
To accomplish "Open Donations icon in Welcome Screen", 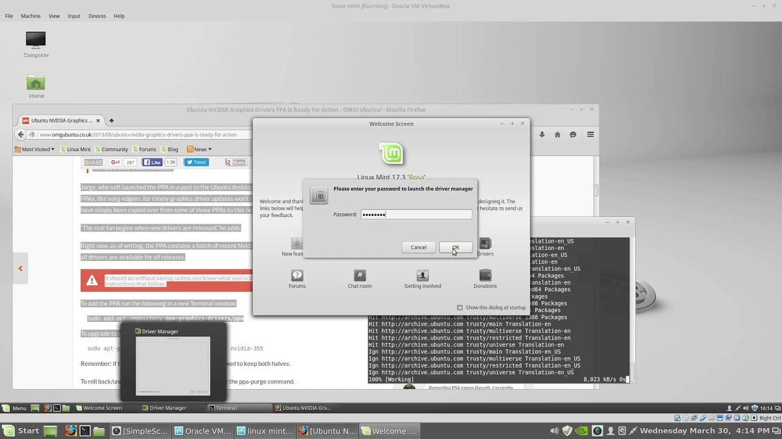I will pos(485,279).
